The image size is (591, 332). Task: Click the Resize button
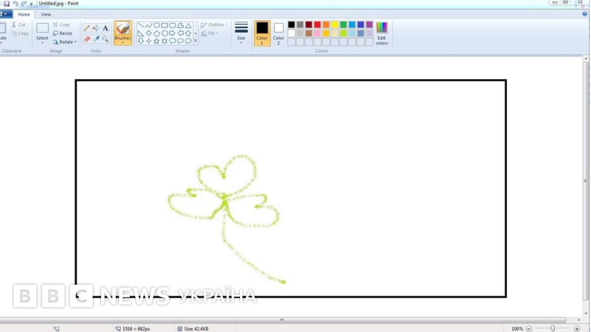click(x=62, y=33)
